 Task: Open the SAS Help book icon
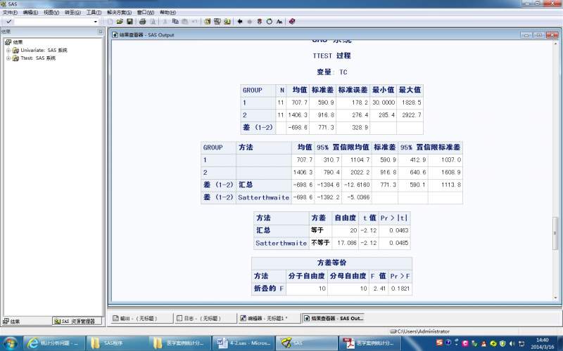292,22
